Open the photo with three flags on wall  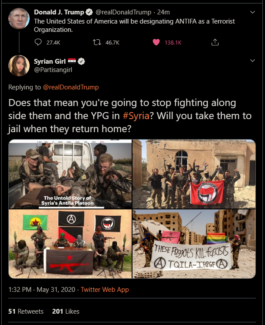tap(70, 244)
